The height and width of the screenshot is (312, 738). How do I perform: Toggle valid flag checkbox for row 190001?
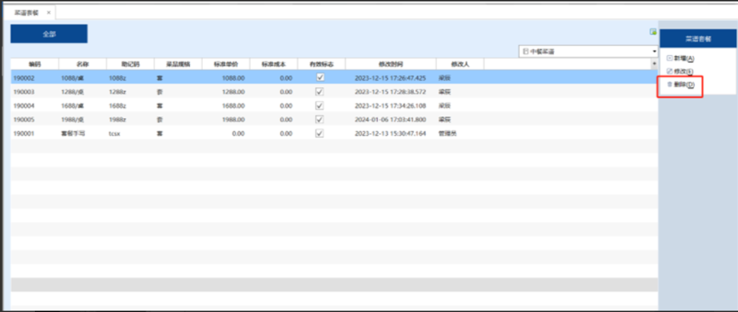point(320,133)
